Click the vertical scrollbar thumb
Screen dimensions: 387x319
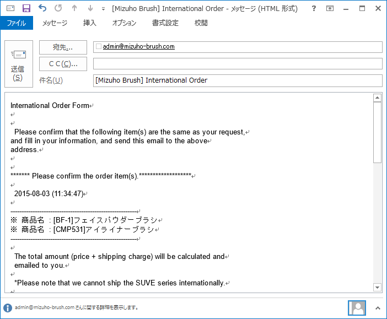[x=377, y=132]
